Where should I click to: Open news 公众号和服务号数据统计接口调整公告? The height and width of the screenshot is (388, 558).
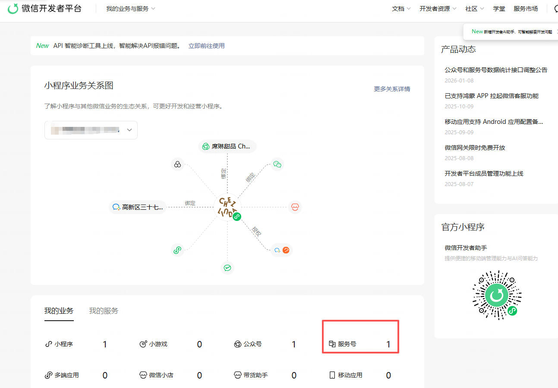496,70
